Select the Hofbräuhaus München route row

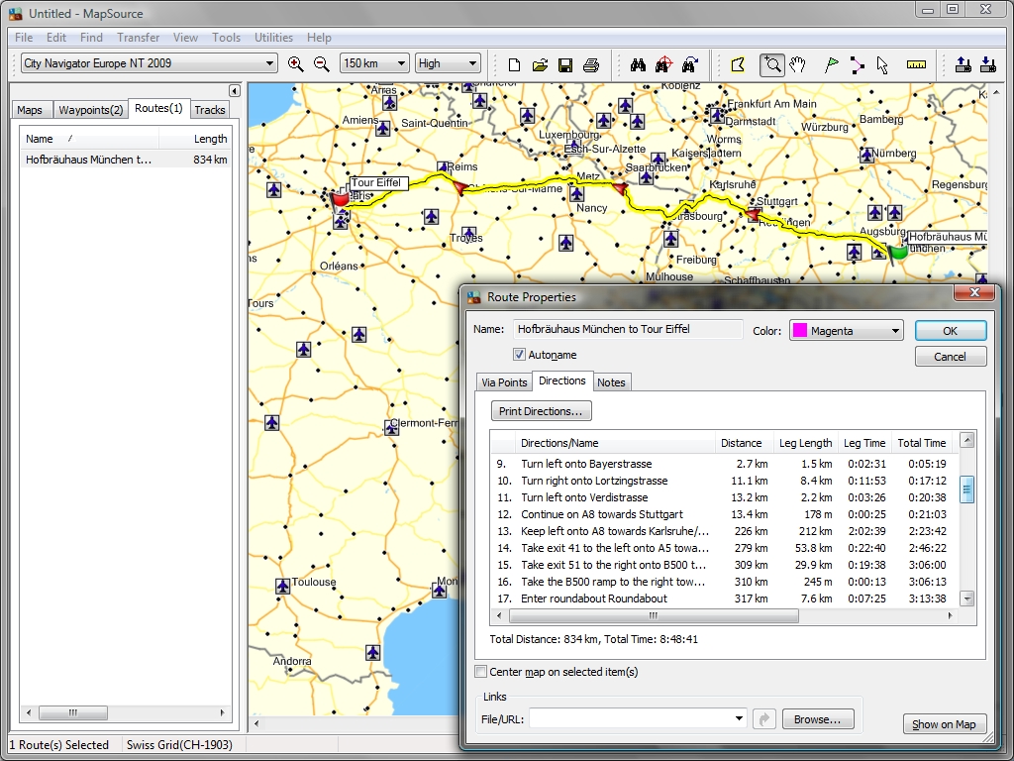tap(126, 160)
